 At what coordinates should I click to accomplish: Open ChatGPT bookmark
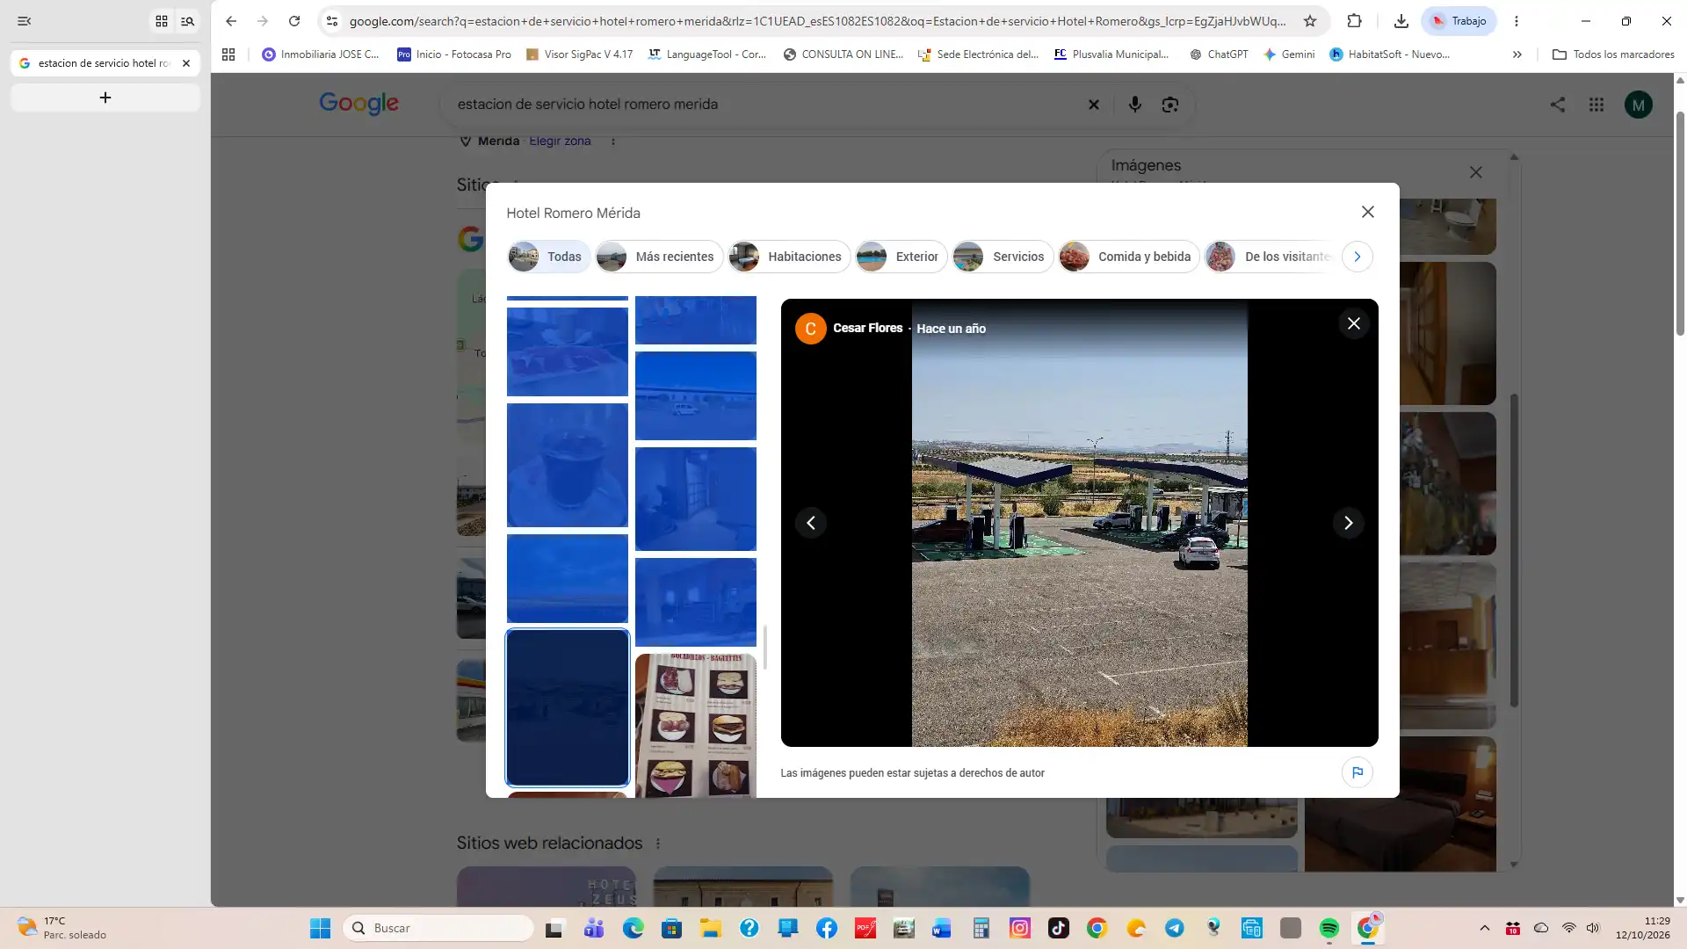1219,54
